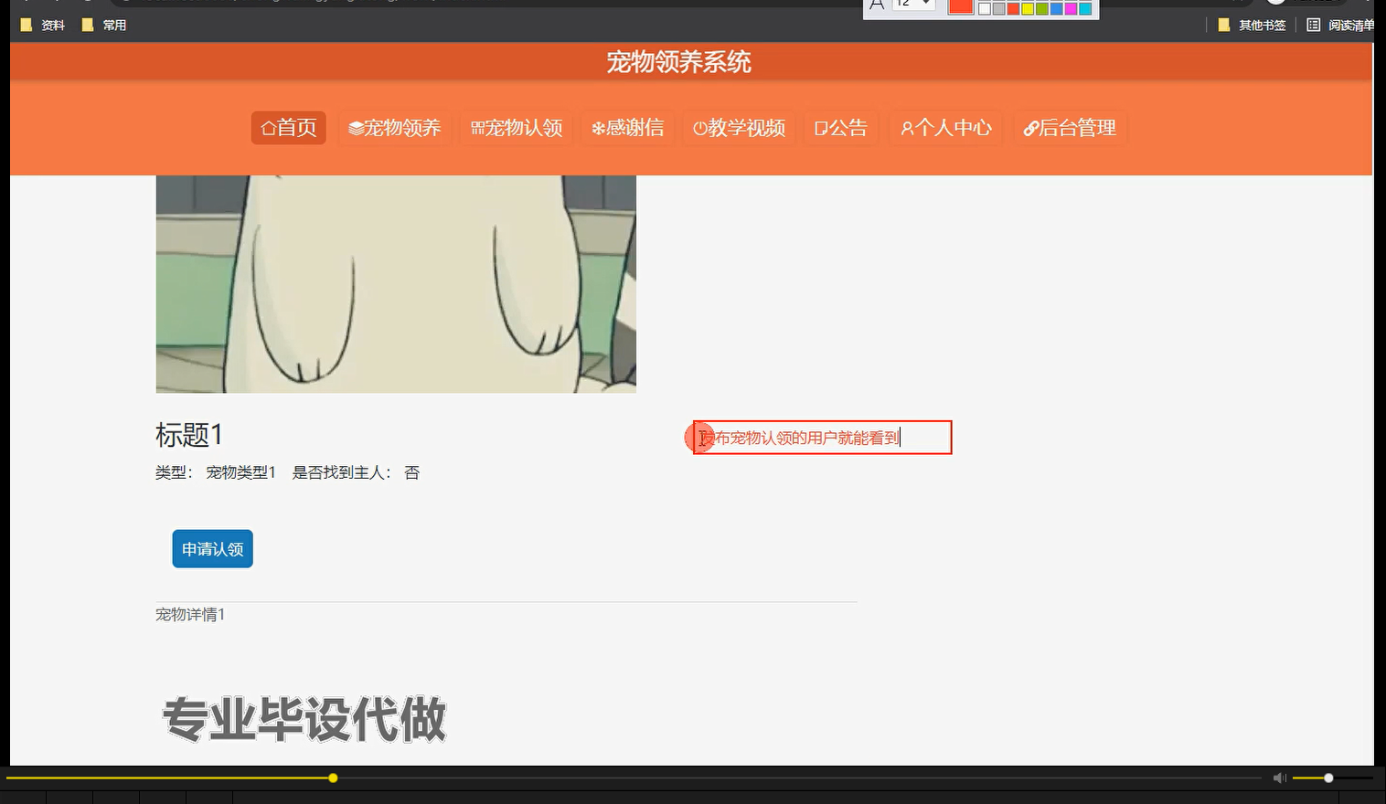Open the 常用 bookmarks folder
This screenshot has height=804, width=1386.
coord(104,25)
